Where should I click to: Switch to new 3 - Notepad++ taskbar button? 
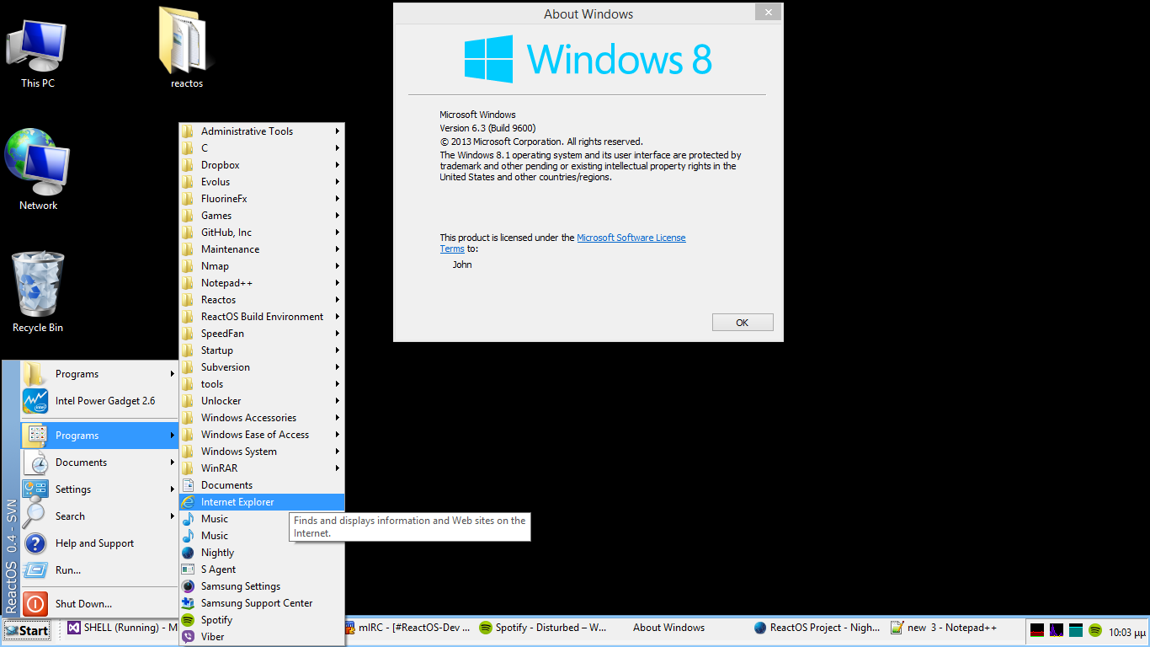click(x=953, y=628)
